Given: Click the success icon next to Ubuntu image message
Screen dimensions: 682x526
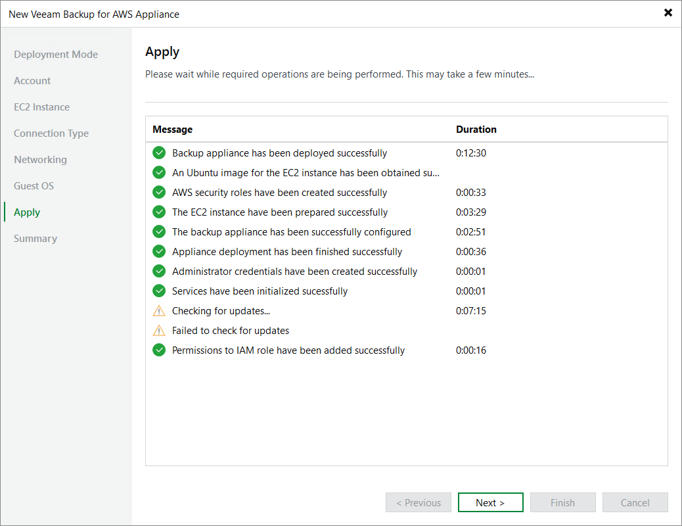Looking at the screenshot, I should (x=159, y=172).
